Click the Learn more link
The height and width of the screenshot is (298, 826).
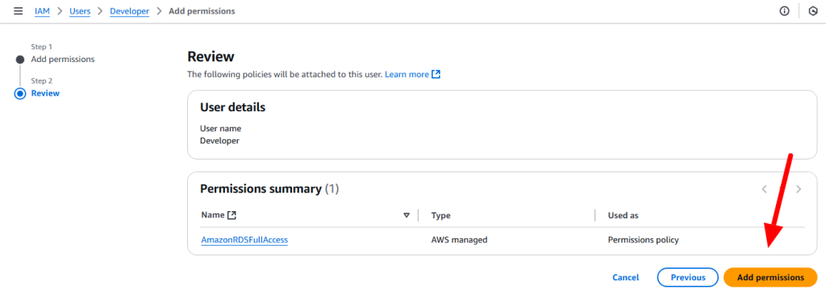407,74
